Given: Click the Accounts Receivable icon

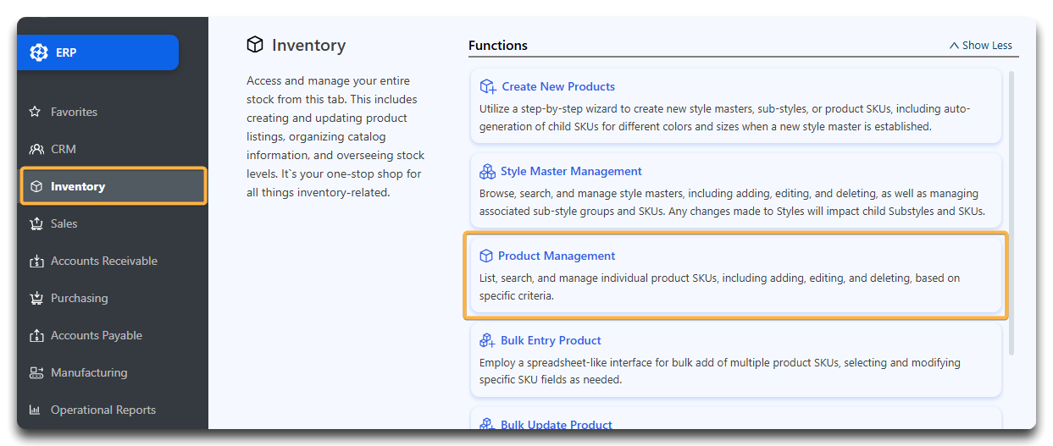Looking at the screenshot, I should pyautogui.click(x=36, y=261).
